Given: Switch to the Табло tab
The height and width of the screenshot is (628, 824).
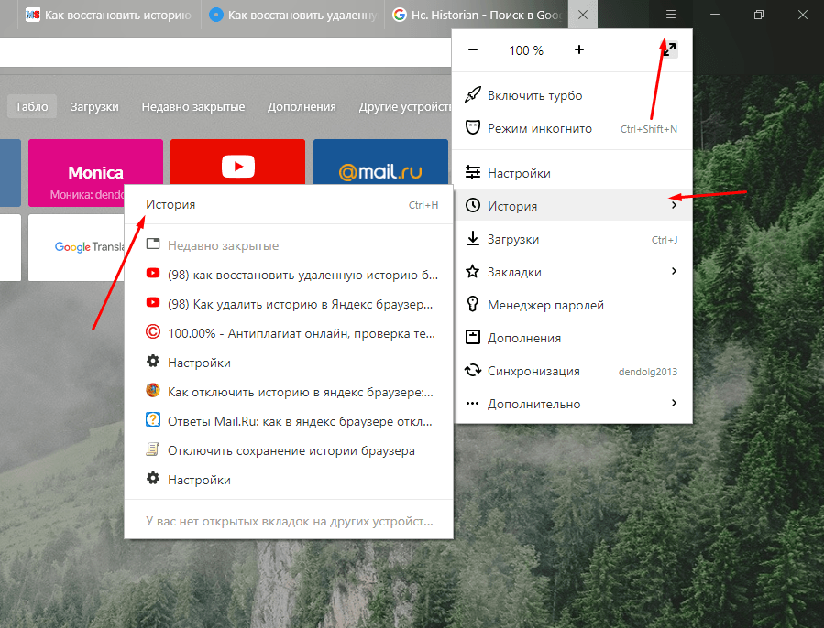Looking at the screenshot, I should tap(31, 106).
